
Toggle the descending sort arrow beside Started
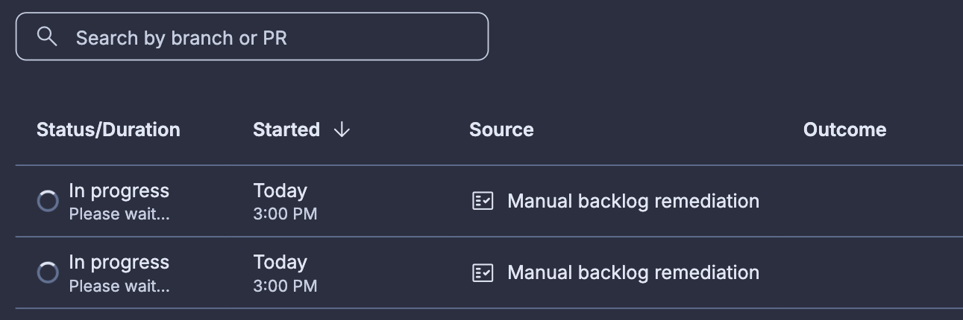342,129
